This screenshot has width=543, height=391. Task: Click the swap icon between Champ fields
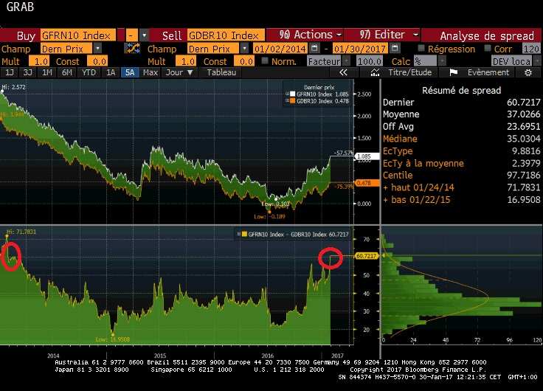pos(133,48)
